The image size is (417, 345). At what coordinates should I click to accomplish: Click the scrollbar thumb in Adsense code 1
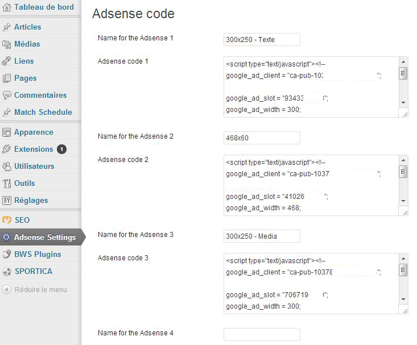point(403,73)
